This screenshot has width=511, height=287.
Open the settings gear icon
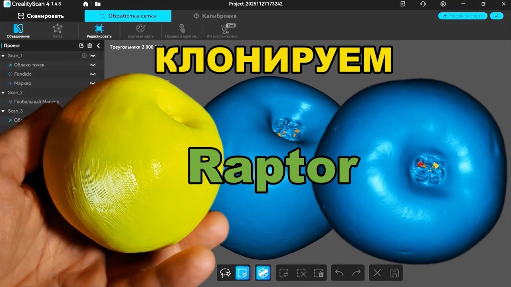443,4
